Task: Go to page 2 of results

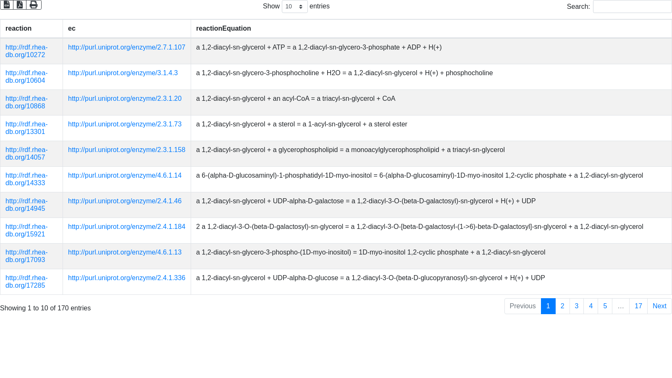Action: pos(562,306)
